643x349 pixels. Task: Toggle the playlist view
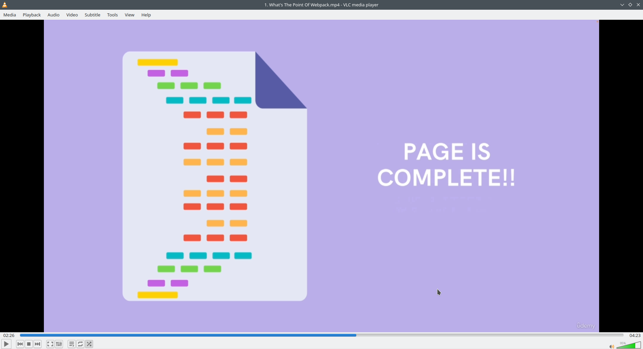(x=72, y=344)
